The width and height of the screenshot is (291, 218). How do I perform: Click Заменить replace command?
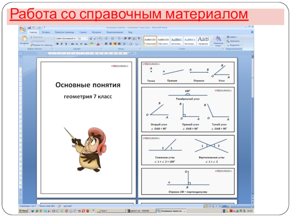233,41
